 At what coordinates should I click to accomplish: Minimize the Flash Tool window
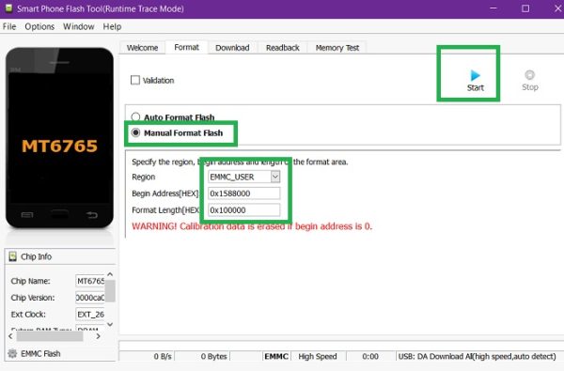(493, 8)
